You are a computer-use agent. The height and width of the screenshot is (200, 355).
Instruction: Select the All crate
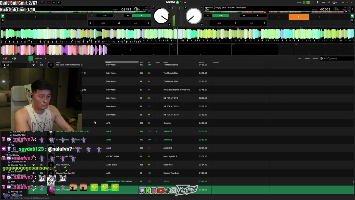pyautogui.click(x=7, y=65)
